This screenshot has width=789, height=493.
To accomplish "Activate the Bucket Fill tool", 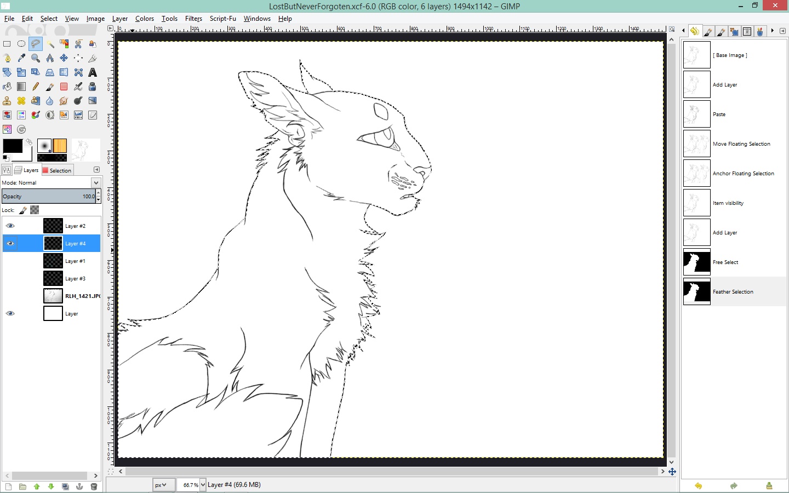I will (7, 87).
